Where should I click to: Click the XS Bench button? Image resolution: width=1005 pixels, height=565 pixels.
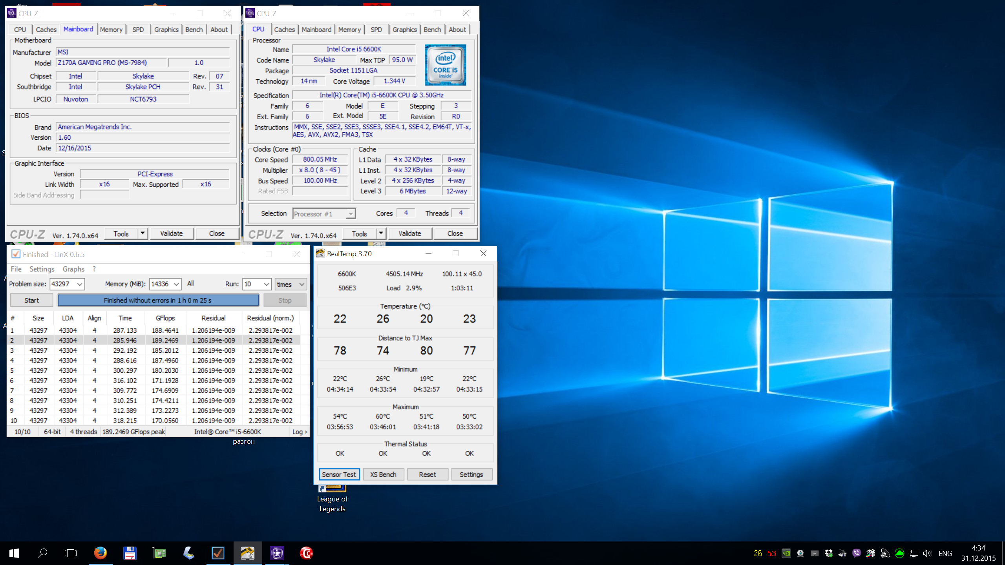383,474
